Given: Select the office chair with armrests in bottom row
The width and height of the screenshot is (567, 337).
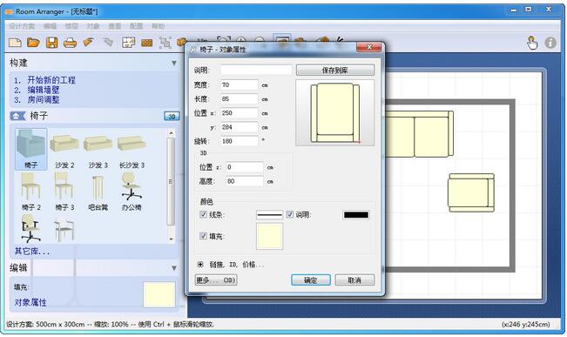Looking at the screenshot, I should click(30, 228).
